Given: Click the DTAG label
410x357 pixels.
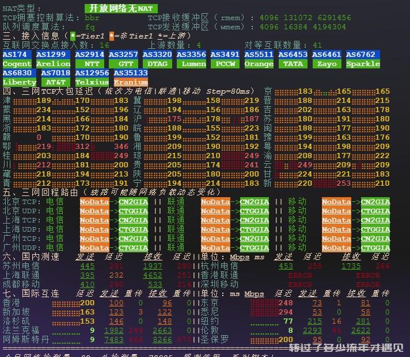Looking at the screenshot, I should point(157,64).
